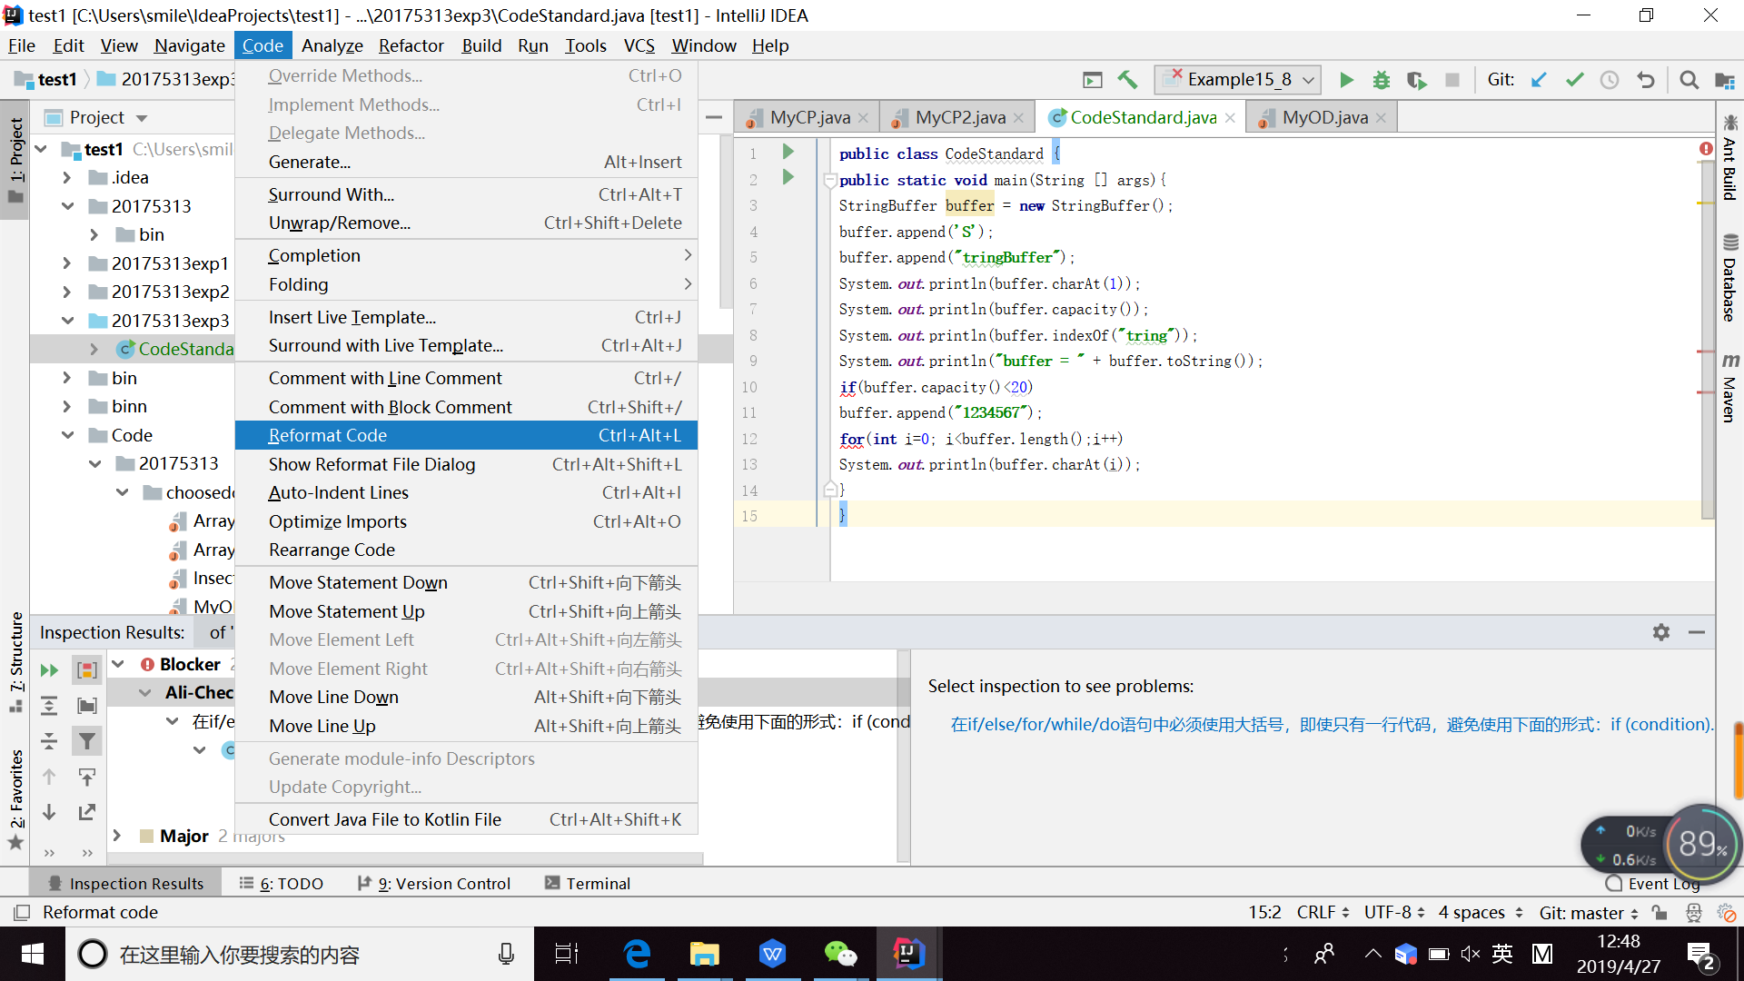Screen dimensions: 1744x981
Task: Toggle Database tool window stripe
Action: 1729,278
